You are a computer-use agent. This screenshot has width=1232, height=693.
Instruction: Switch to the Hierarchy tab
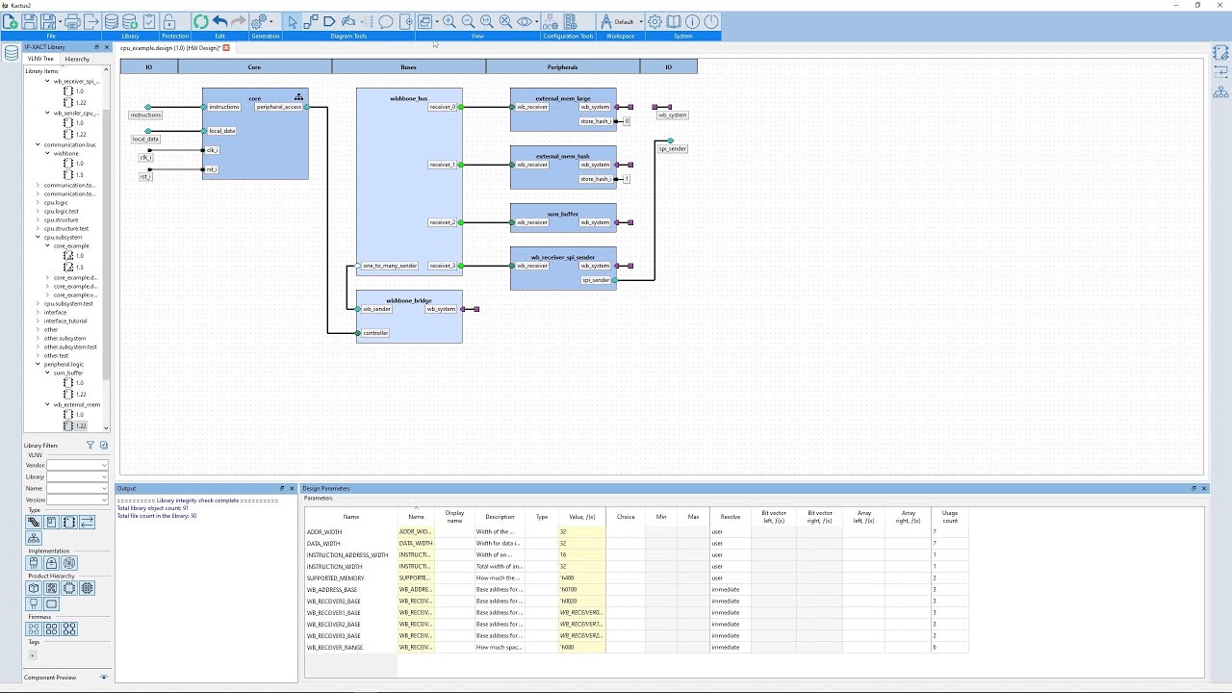click(x=77, y=59)
